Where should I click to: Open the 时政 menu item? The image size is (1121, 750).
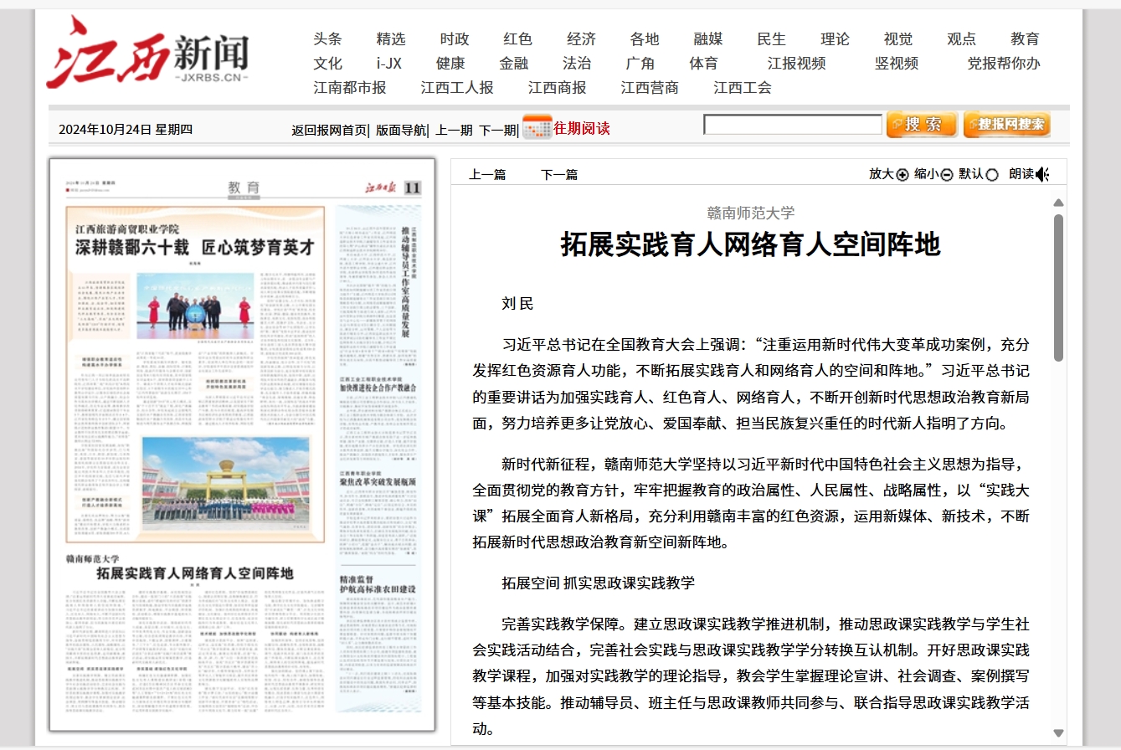pyautogui.click(x=455, y=39)
